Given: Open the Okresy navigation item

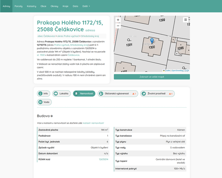Looking at the screenshot, I should click(54, 6).
